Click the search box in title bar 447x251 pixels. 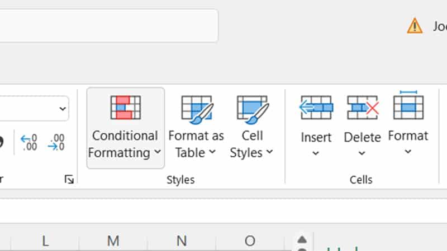coord(109,26)
